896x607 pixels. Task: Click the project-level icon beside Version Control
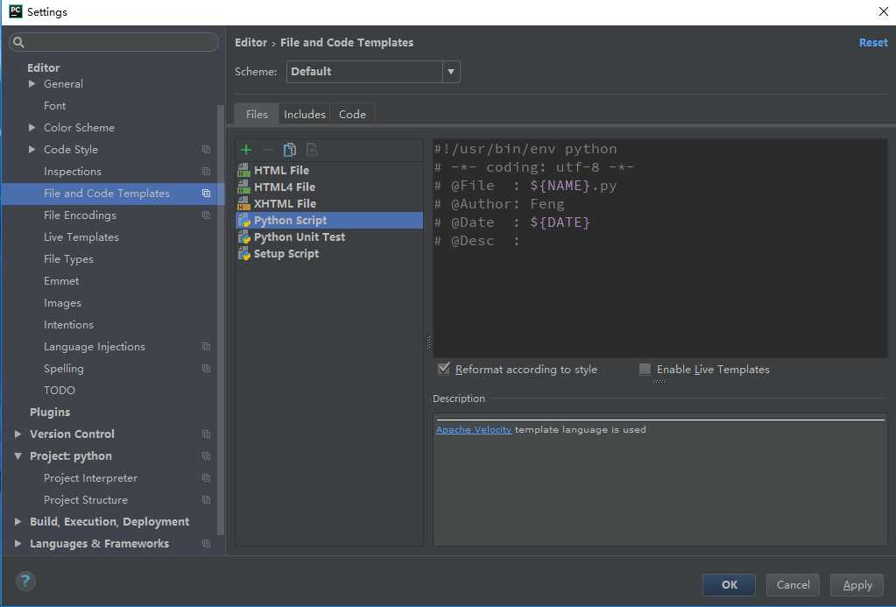pos(207,434)
